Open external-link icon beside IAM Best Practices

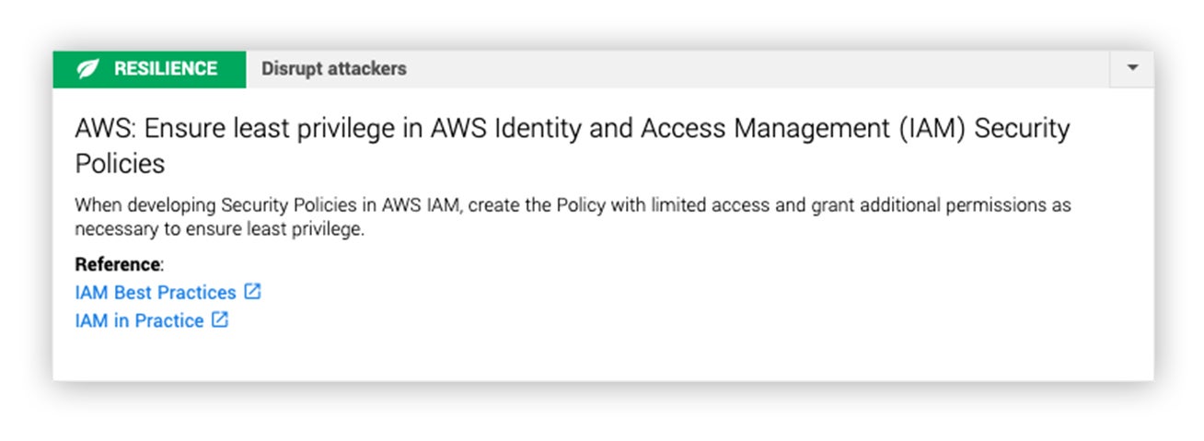pyautogui.click(x=252, y=292)
